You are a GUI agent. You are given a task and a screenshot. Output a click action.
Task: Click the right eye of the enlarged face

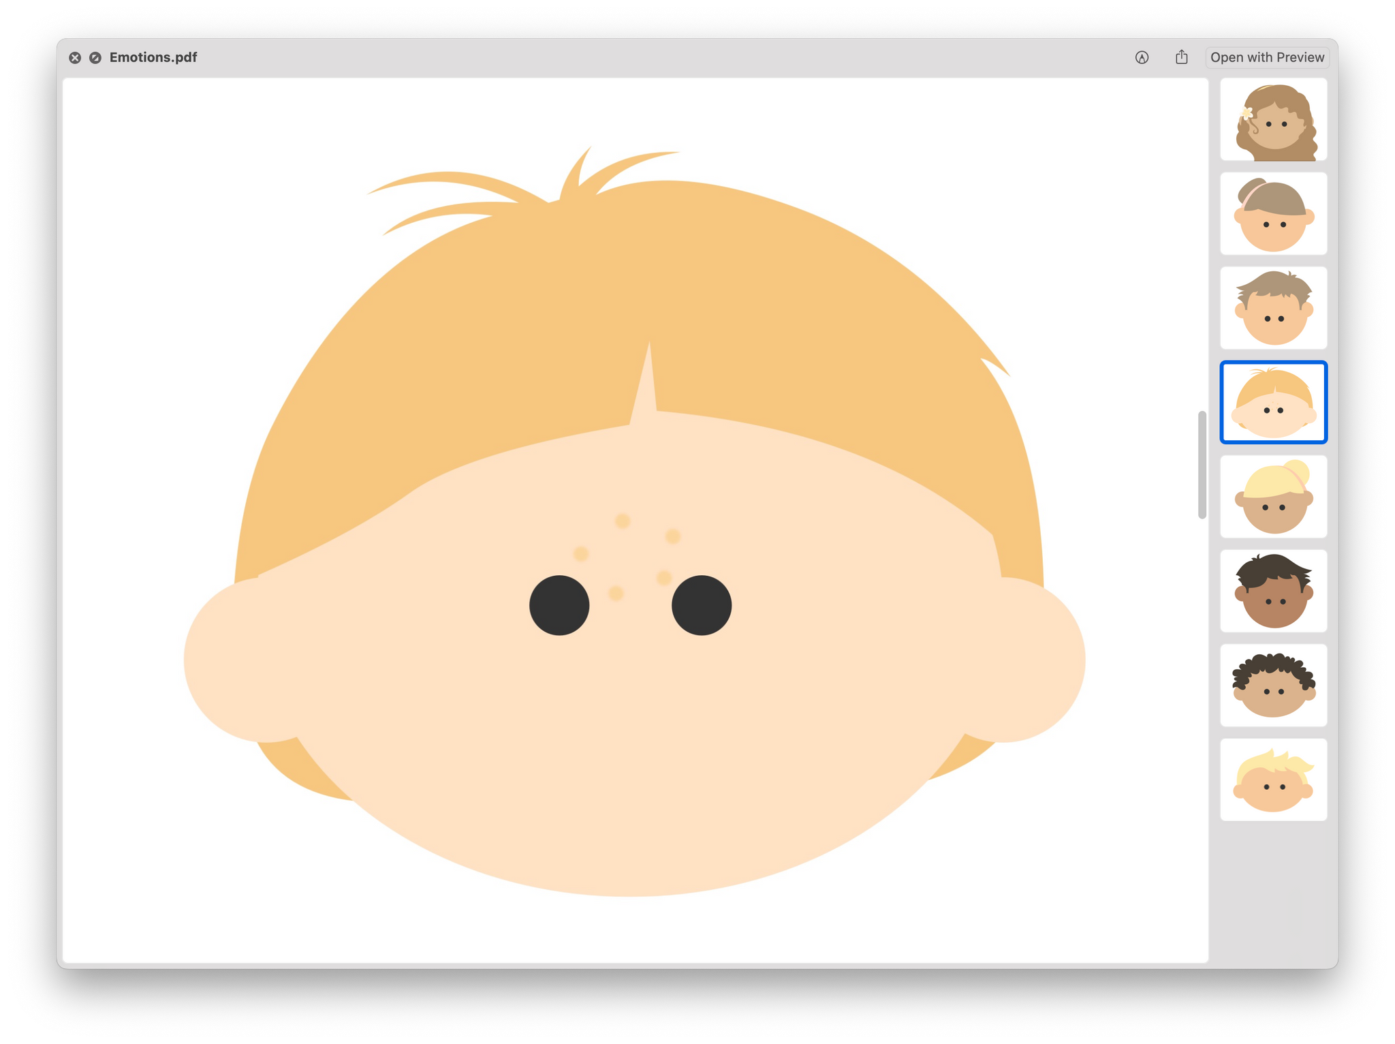point(702,605)
